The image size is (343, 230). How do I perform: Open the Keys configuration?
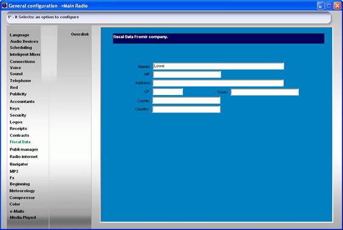pos(15,108)
